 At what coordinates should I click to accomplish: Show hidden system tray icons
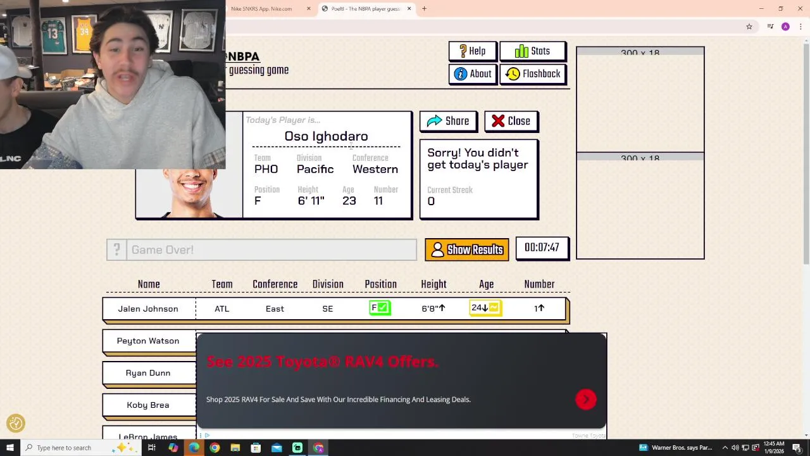[725, 448]
